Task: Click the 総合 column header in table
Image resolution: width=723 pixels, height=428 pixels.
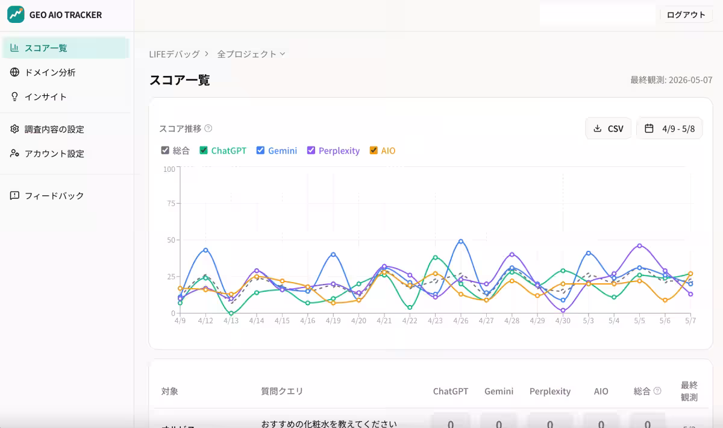Action: 642,391
